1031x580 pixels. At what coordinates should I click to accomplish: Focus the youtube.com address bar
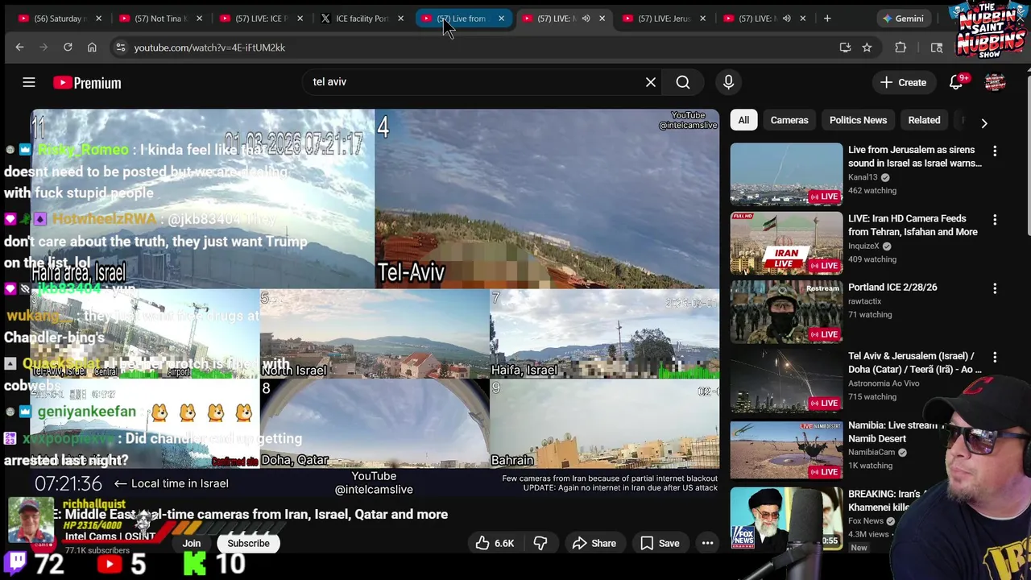[x=475, y=48]
